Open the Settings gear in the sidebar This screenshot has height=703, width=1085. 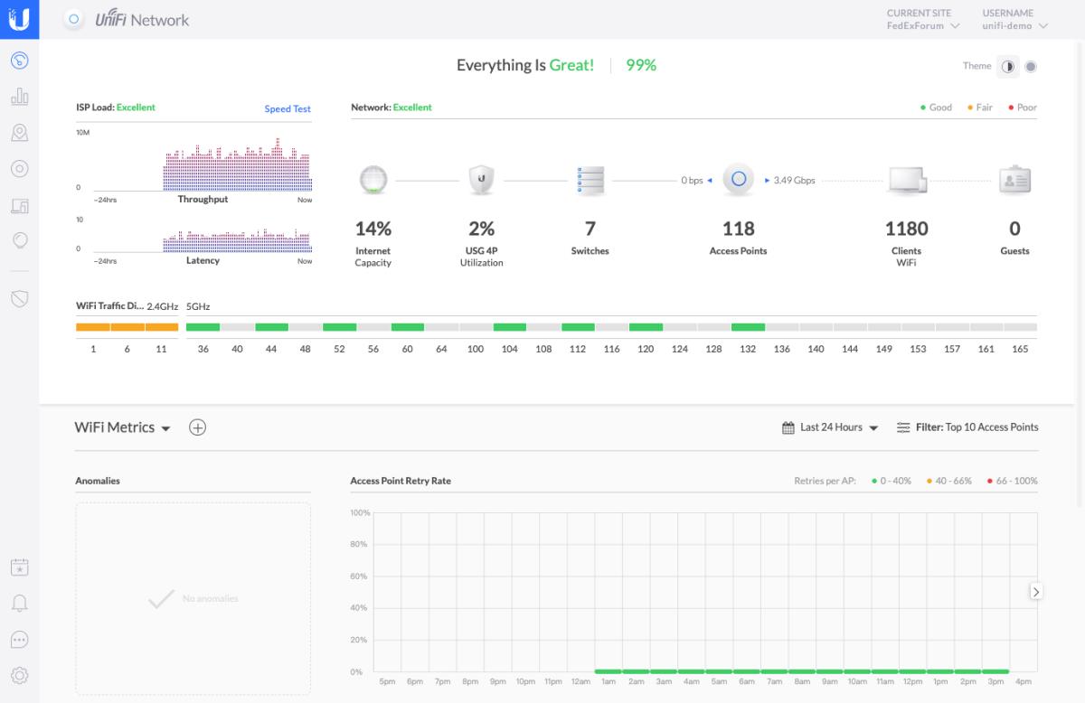[x=19, y=674]
